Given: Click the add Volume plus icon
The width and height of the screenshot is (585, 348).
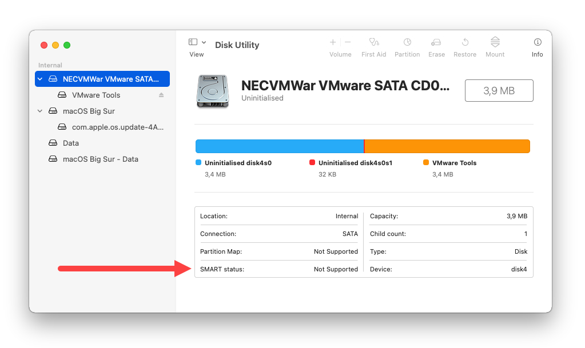Looking at the screenshot, I should pyautogui.click(x=333, y=42).
